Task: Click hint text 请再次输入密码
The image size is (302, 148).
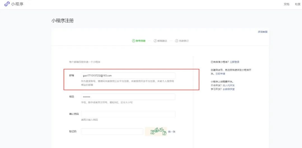Action: point(89,120)
